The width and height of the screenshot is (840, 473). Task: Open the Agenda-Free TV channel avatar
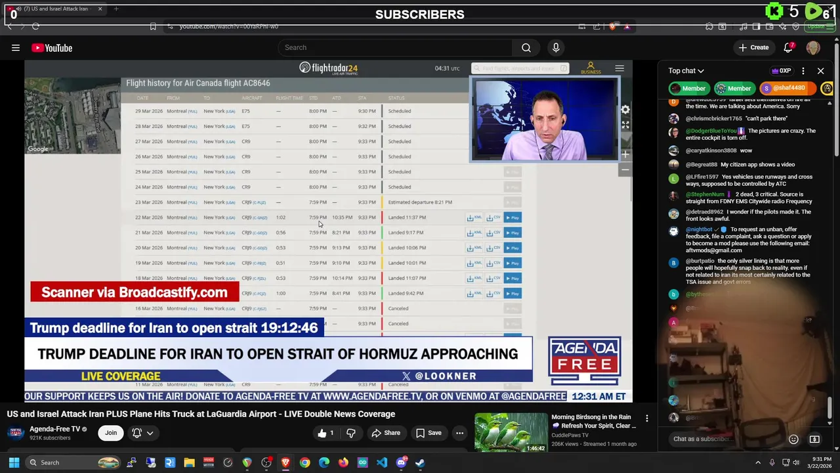click(16, 432)
